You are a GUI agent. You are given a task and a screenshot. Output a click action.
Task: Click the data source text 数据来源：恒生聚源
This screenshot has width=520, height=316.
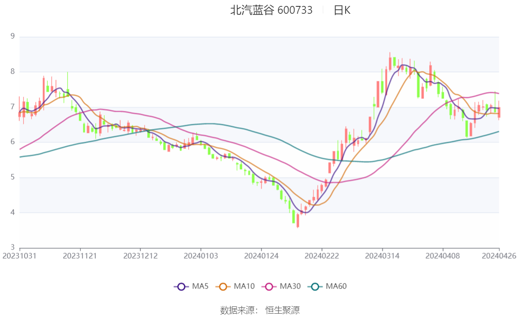coord(260,310)
